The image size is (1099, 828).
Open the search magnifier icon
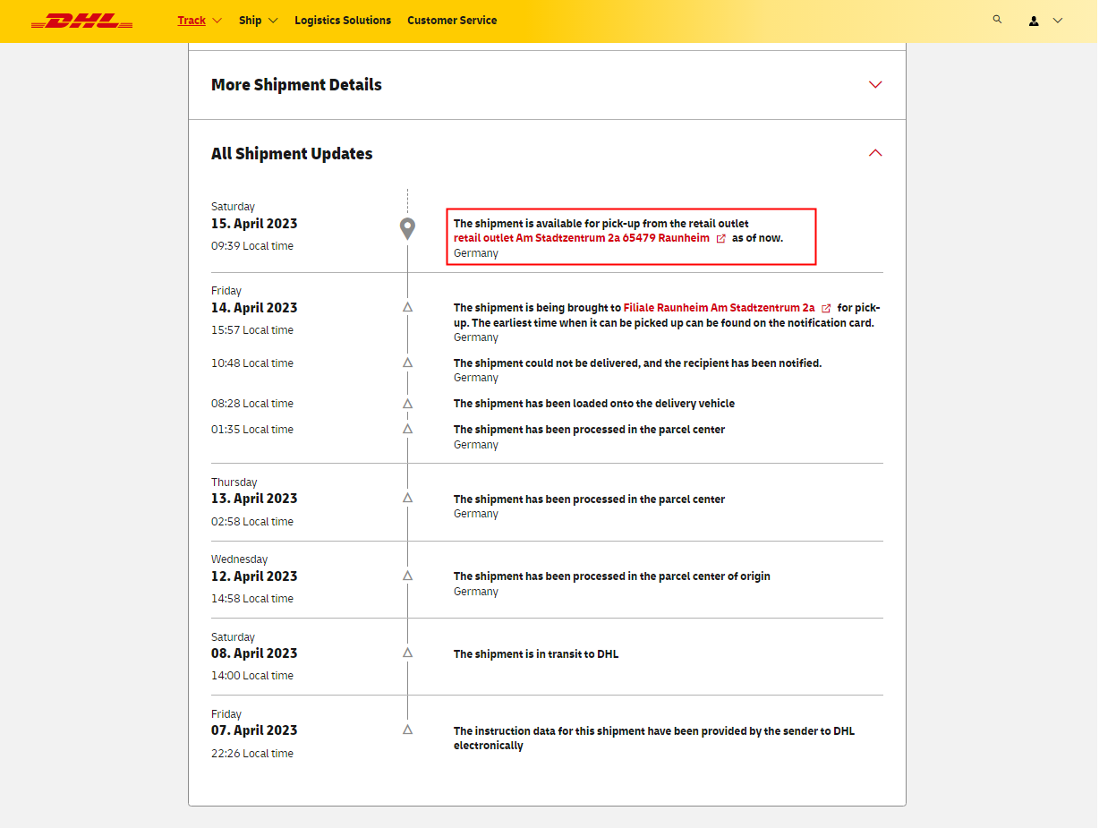coord(997,19)
